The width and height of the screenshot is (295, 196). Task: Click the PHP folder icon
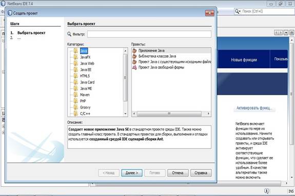pos(76,101)
